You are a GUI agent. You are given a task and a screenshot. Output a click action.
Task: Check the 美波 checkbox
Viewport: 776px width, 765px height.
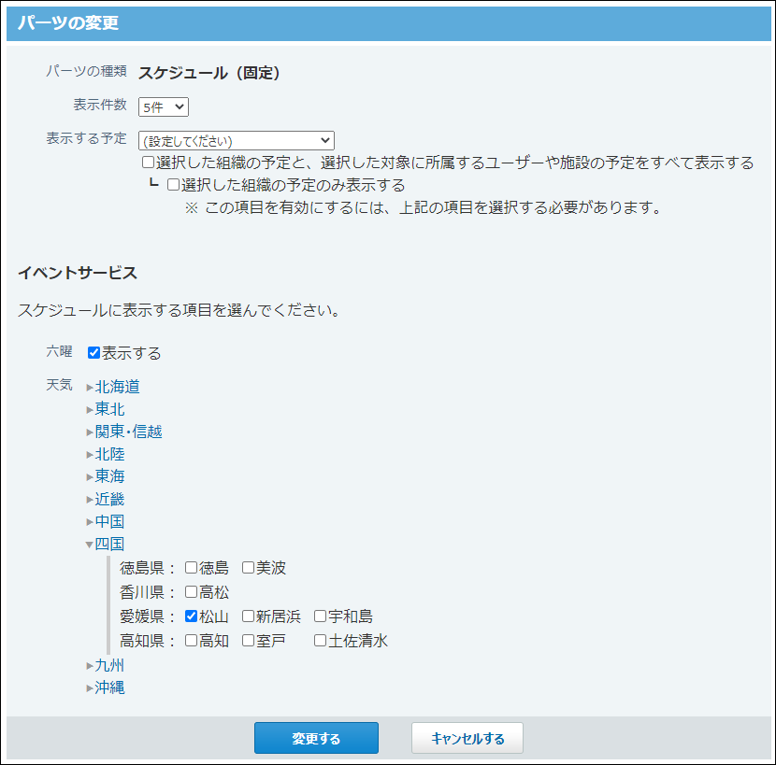click(248, 567)
